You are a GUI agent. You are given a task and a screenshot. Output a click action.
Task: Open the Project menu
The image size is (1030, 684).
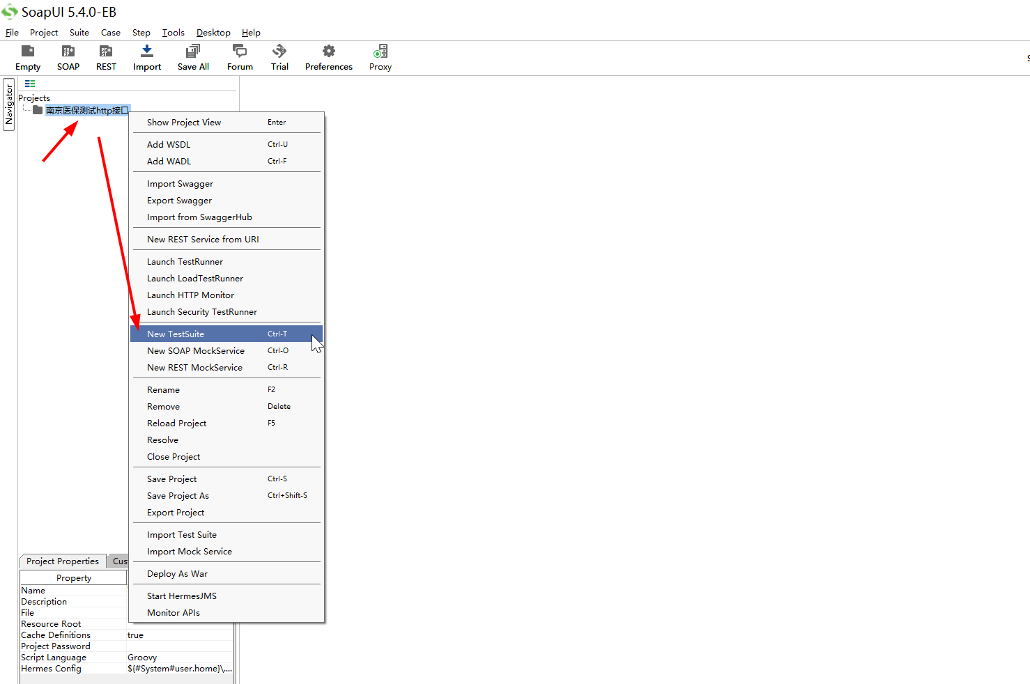[44, 32]
